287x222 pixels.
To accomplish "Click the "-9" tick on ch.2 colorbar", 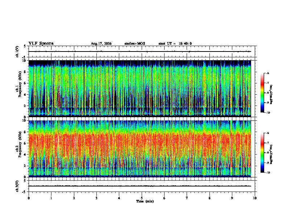I will 267,163.
